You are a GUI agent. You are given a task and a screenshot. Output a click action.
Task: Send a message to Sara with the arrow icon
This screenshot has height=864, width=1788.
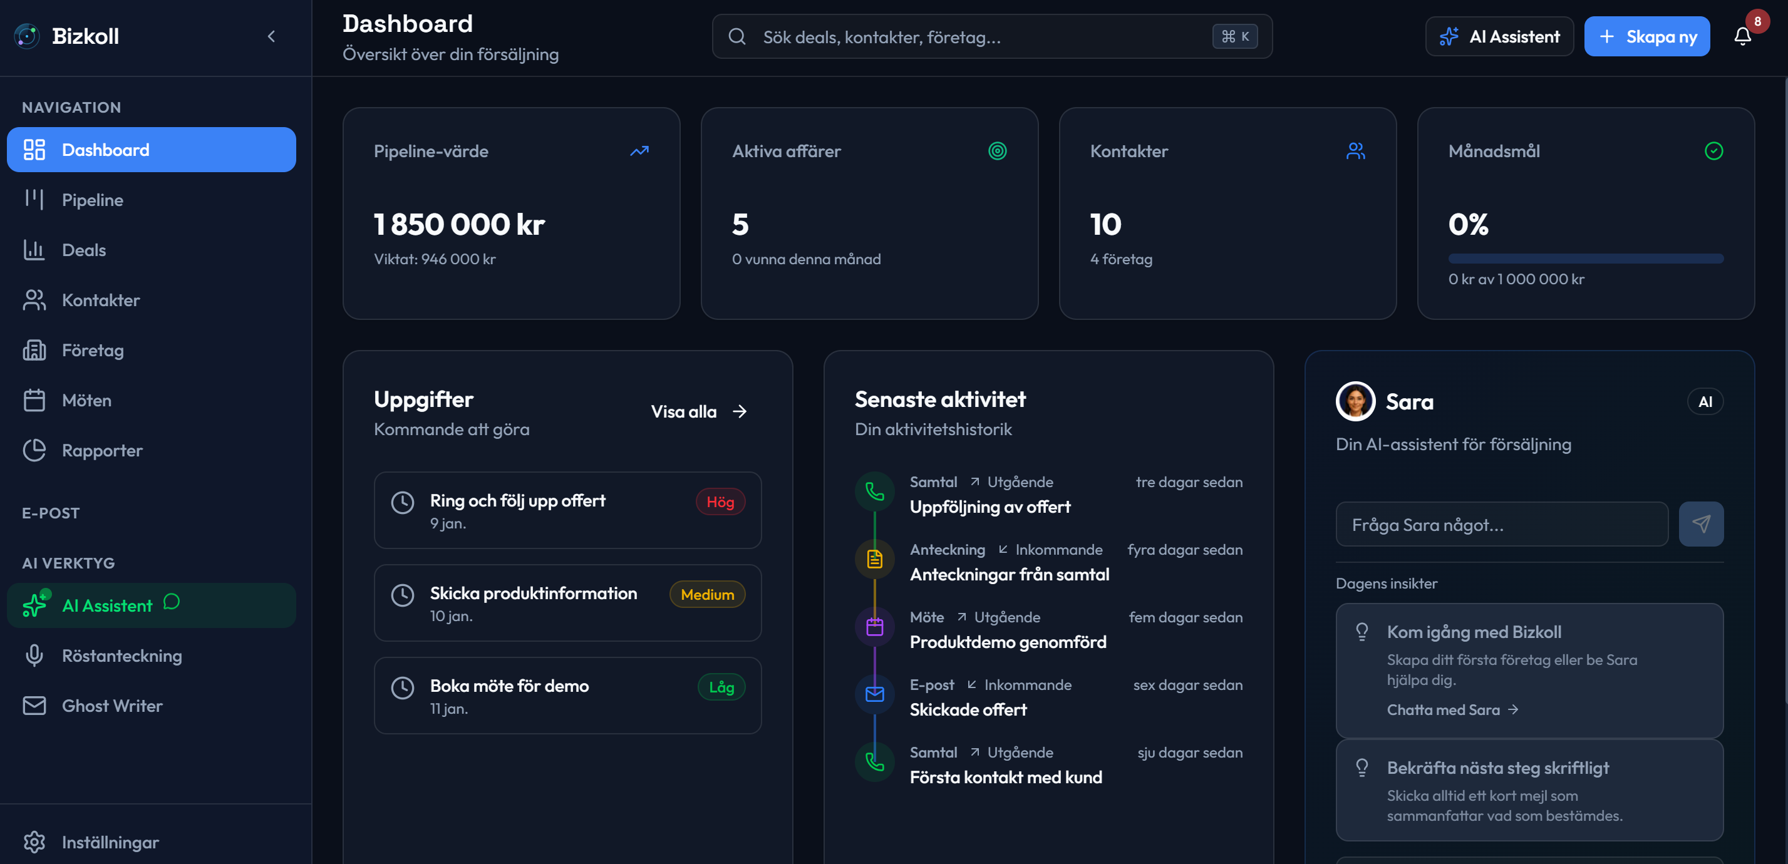[x=1701, y=524]
